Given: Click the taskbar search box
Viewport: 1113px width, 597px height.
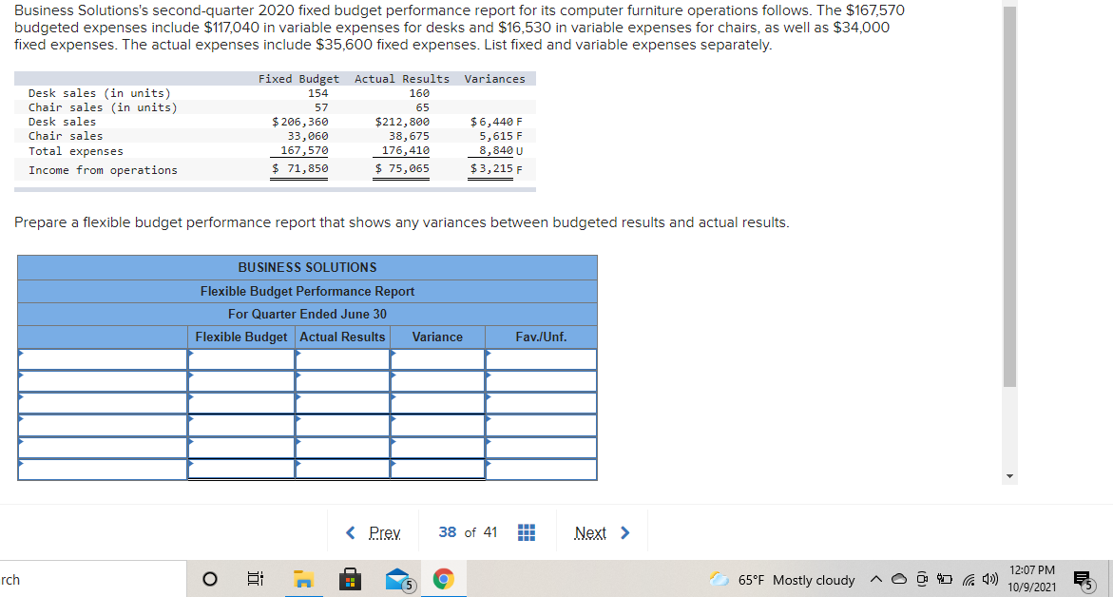Looking at the screenshot, I should (93, 579).
